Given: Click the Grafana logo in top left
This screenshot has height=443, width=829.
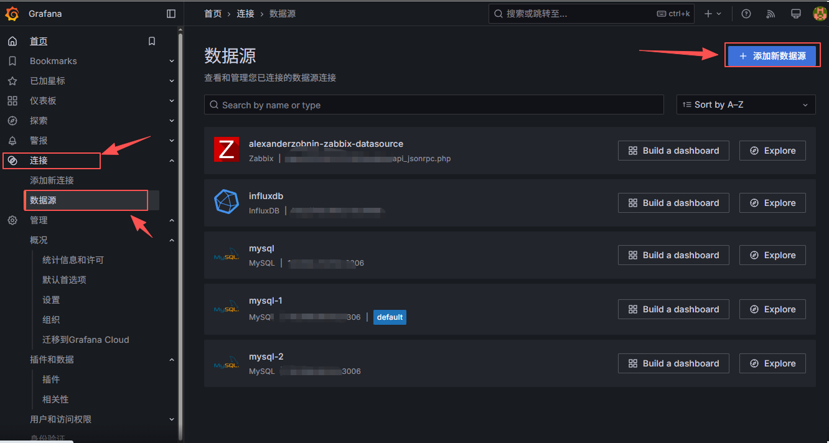Looking at the screenshot, I should (12, 13).
